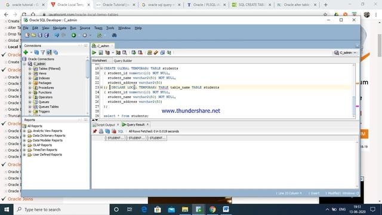Click the Unshared SQL Worksheet icon

click(150, 53)
